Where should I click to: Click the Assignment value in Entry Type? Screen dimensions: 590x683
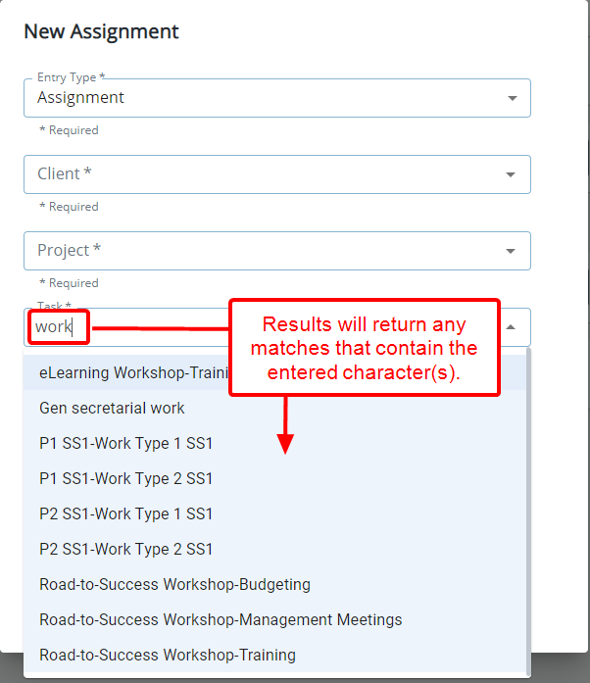(x=80, y=98)
